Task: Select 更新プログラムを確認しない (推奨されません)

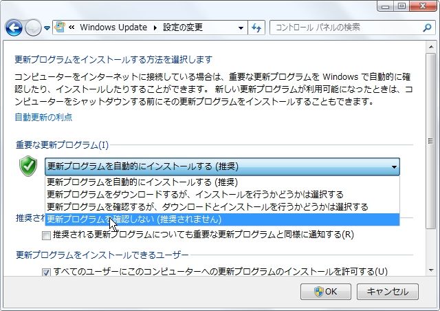Action: click(x=222, y=219)
